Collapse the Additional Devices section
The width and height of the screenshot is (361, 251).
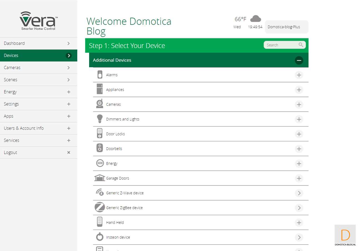[299, 60]
